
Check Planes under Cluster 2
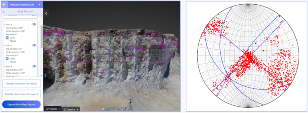tap(7, 62)
